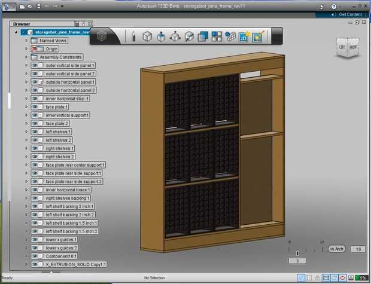Select X_EXTRUSION_SOLID Copy1:1 item
The image size is (371, 284).
point(69,264)
